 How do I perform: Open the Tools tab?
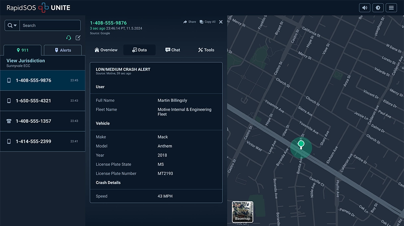click(x=206, y=50)
